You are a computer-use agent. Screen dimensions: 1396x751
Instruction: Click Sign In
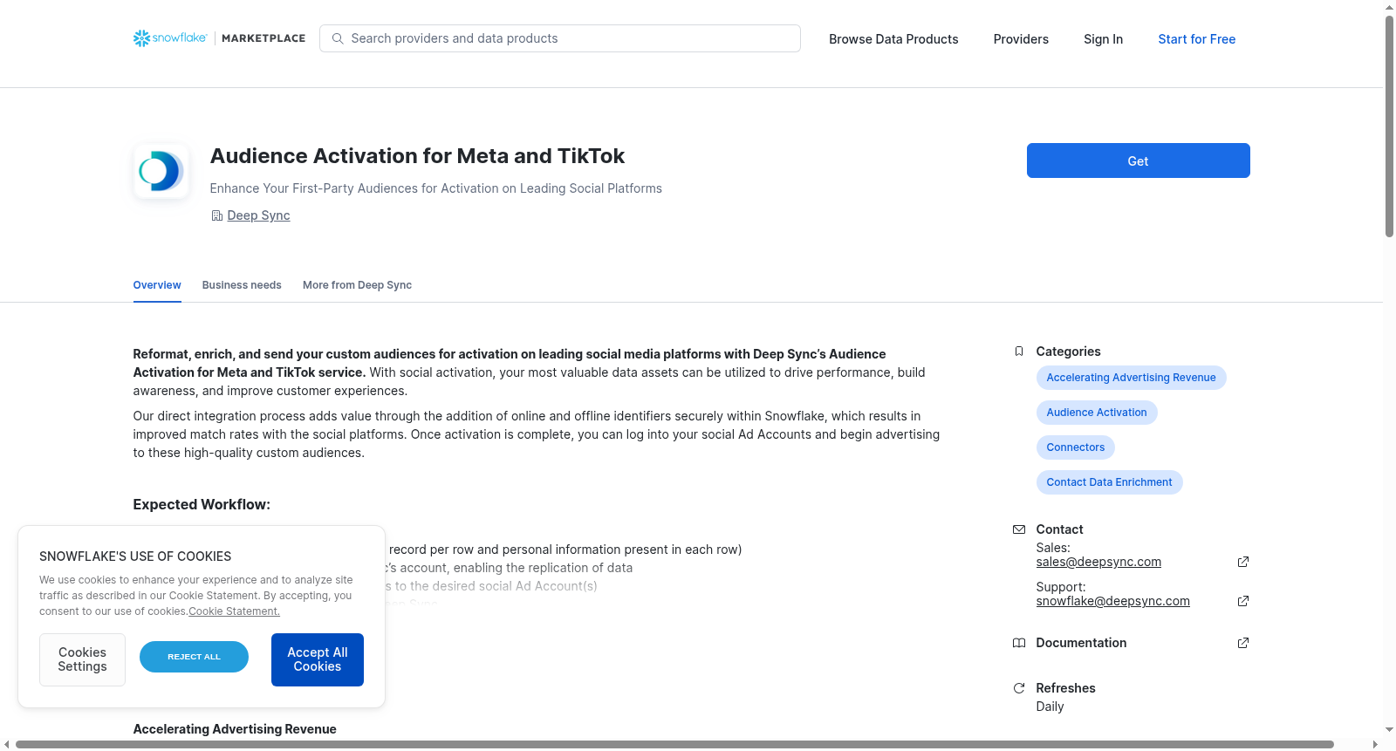1103,39
